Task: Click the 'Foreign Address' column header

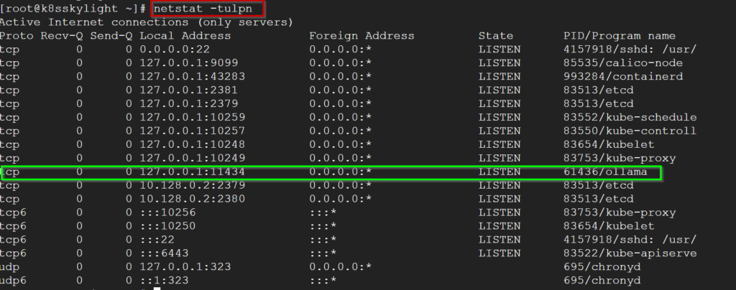Action: pyautogui.click(x=362, y=36)
